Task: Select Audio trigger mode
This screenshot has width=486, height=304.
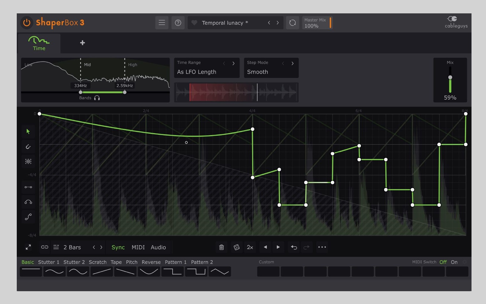Action: (x=158, y=247)
